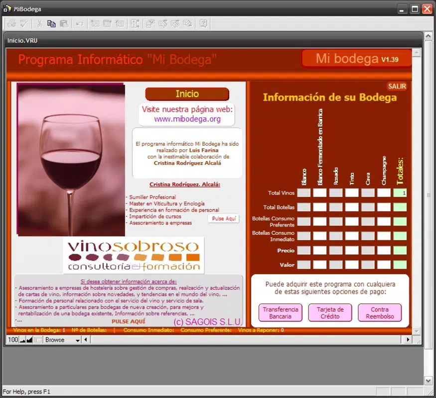Click the wine glass photo

71,160
